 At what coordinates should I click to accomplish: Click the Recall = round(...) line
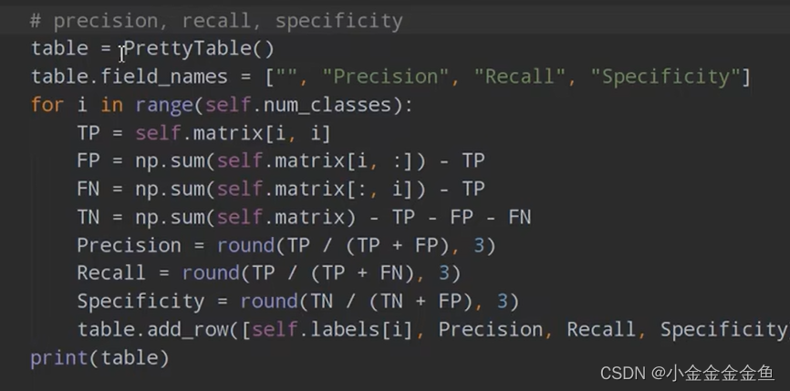point(269,273)
